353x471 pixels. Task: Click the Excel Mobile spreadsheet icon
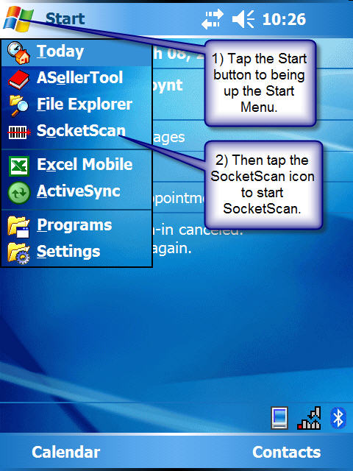pos(19,166)
